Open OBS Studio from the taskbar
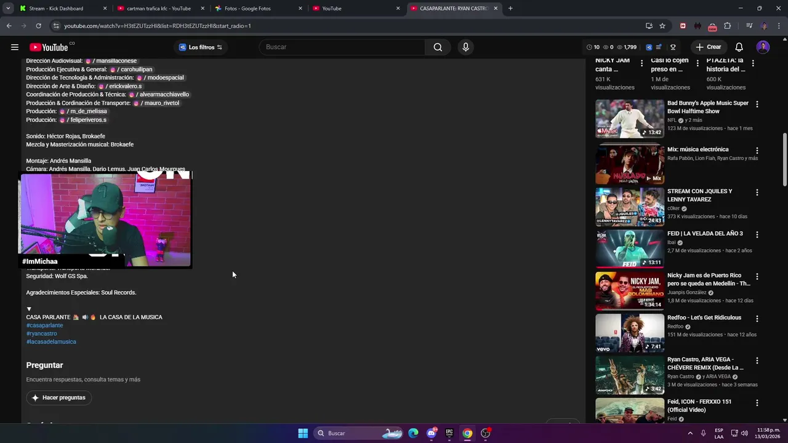788x443 pixels. 486,433
